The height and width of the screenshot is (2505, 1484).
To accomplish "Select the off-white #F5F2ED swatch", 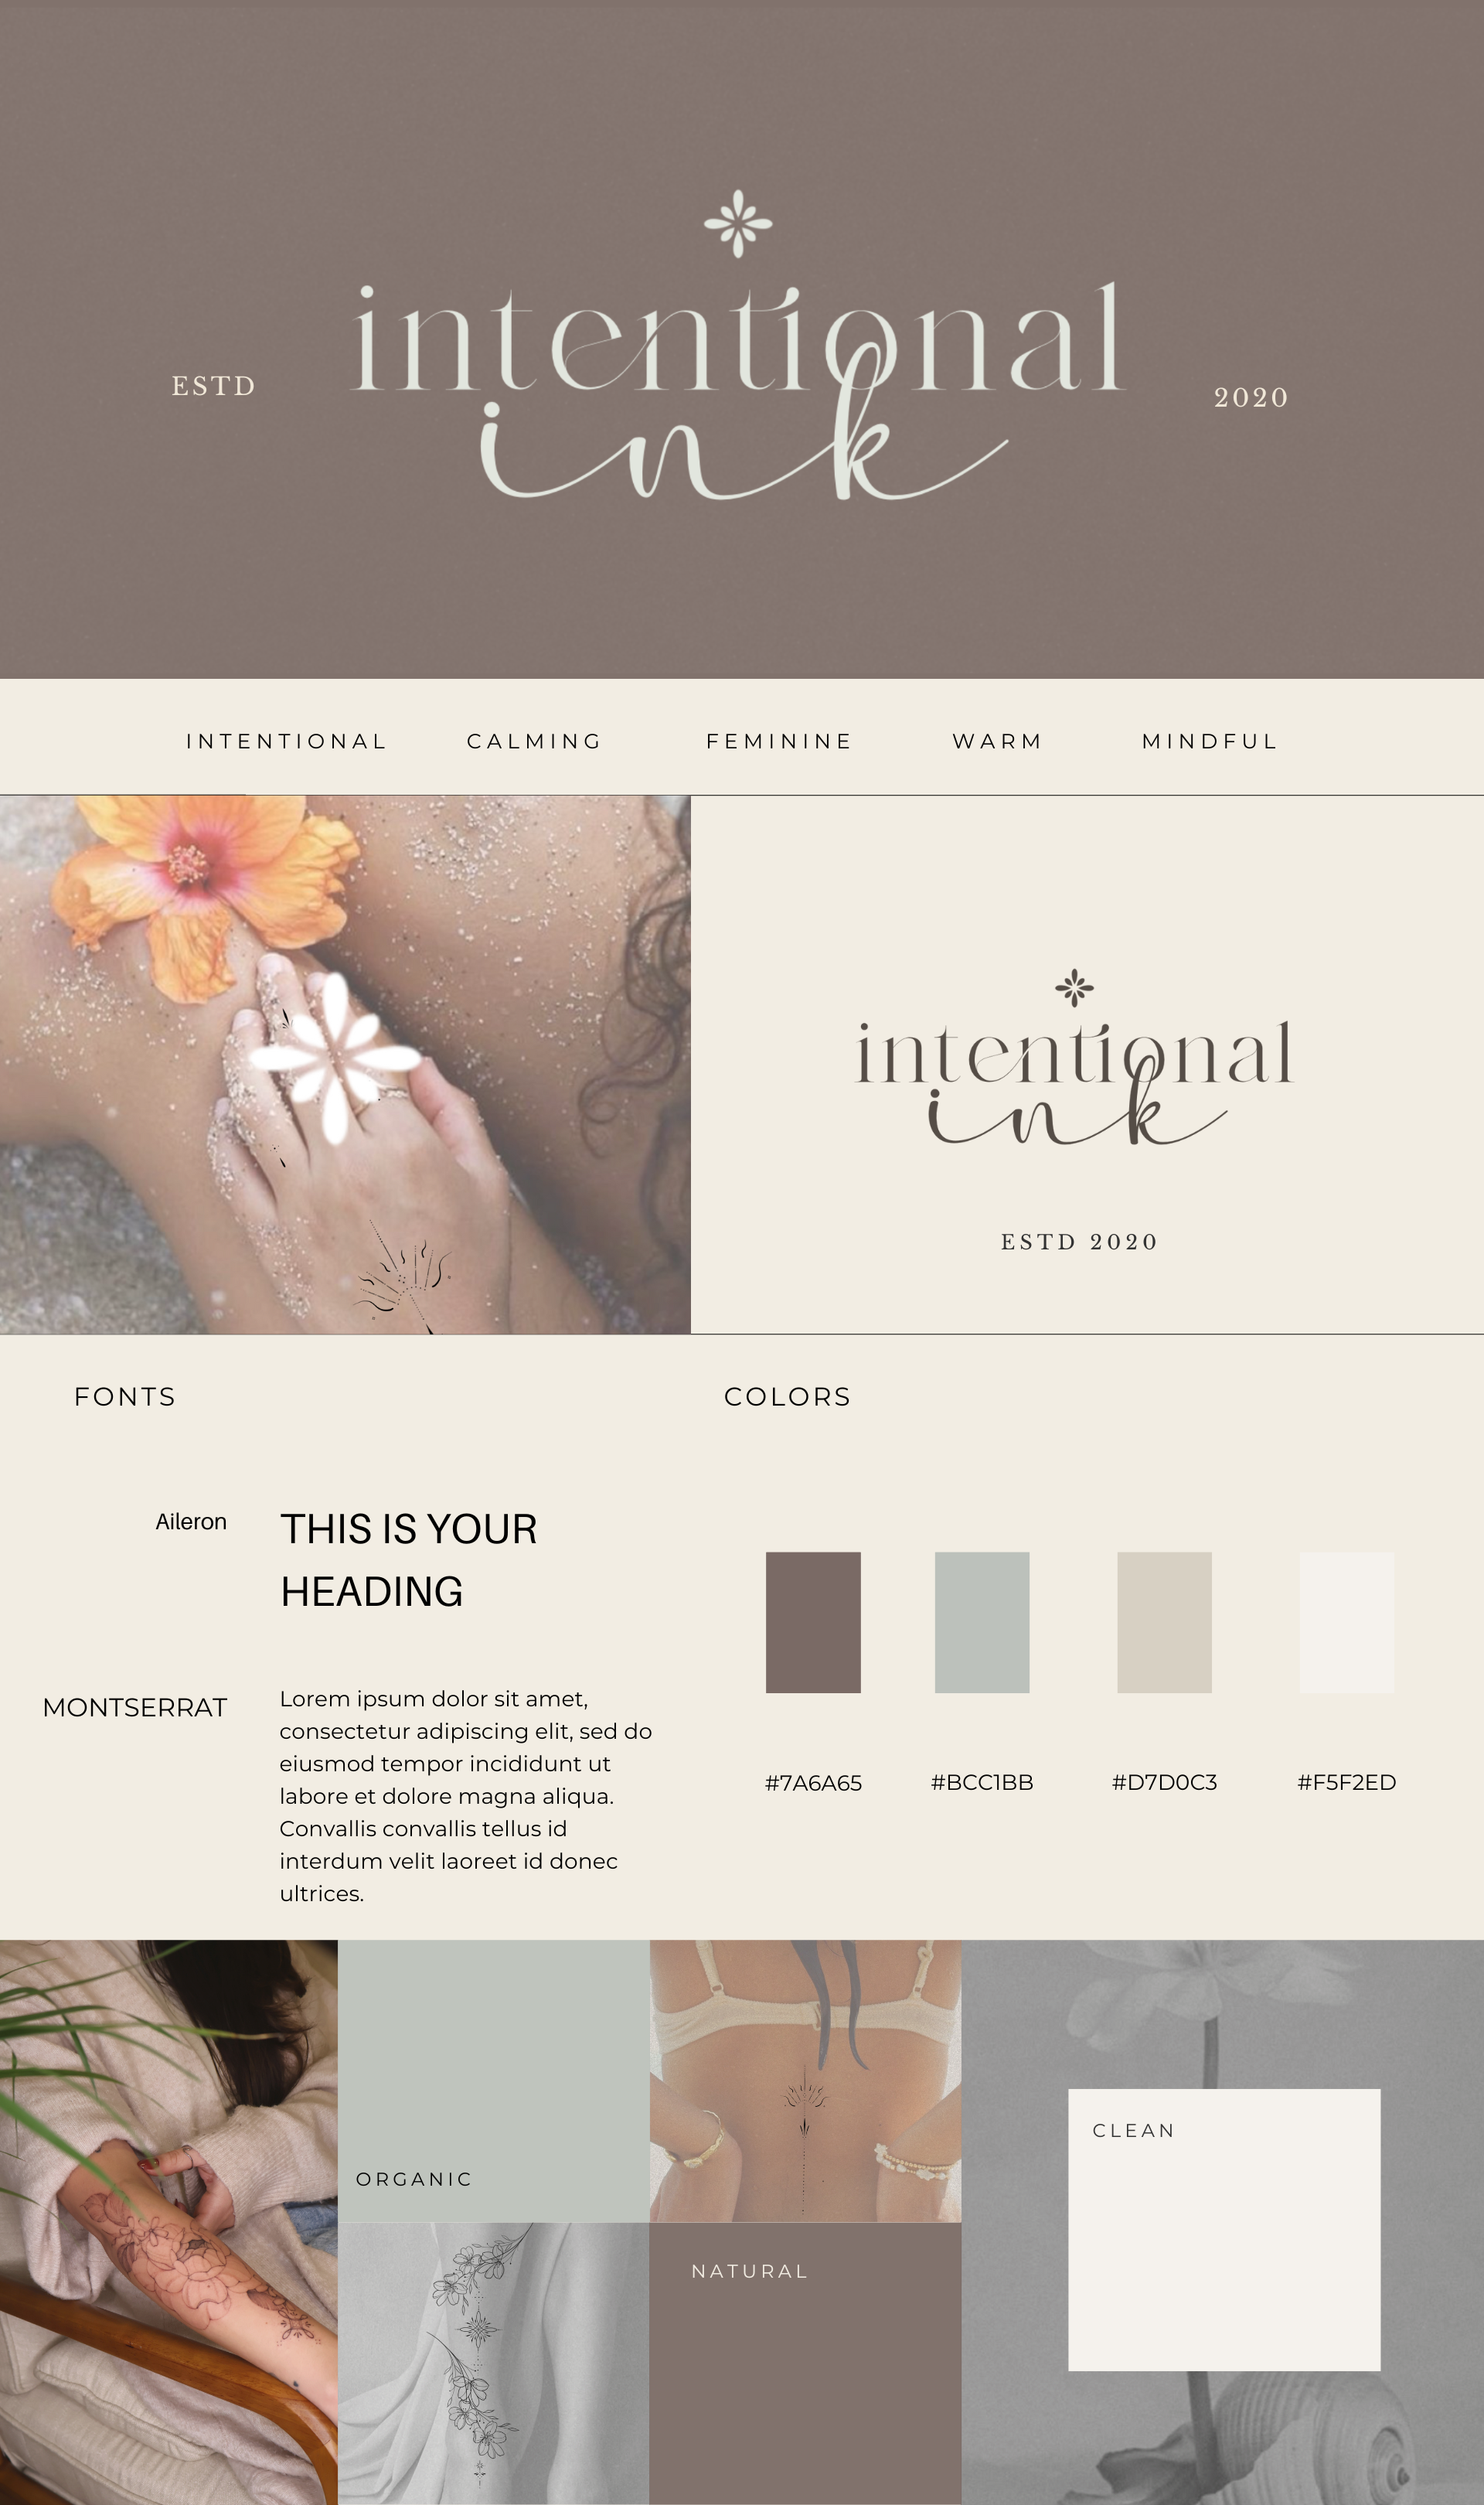I will (x=1346, y=1622).
